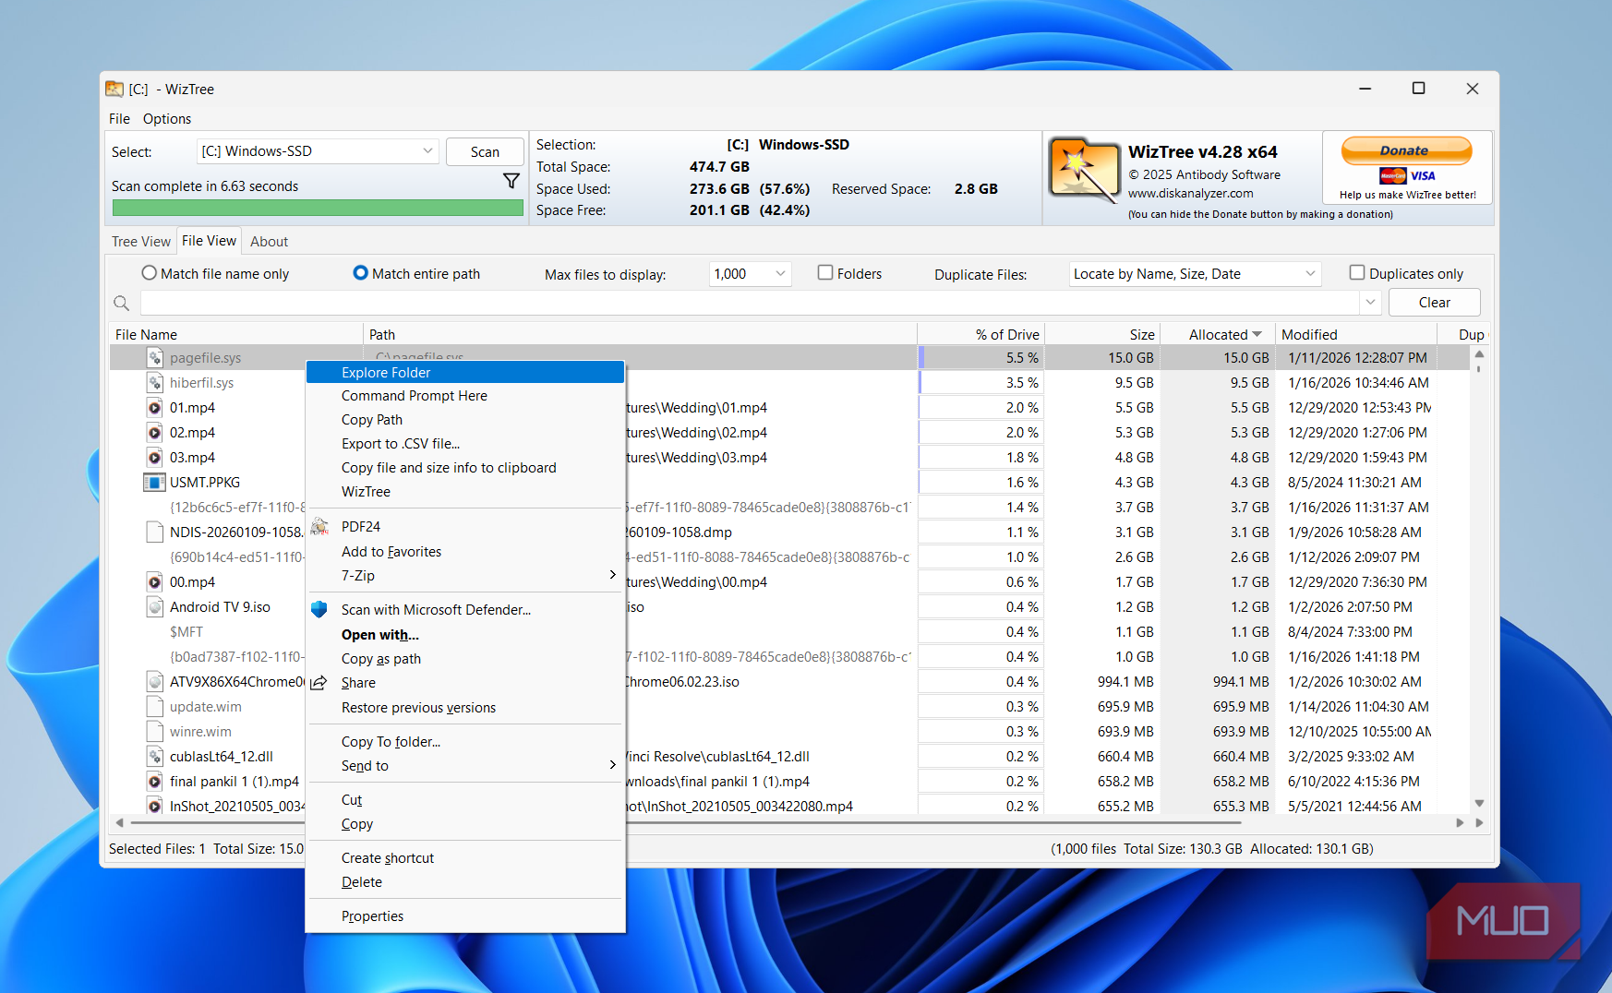Click the $MFT file name

[x=186, y=631]
